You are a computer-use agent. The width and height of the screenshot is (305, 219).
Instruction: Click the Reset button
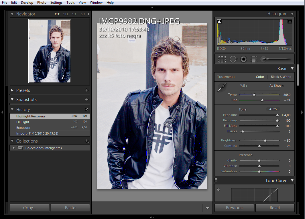[275, 208]
